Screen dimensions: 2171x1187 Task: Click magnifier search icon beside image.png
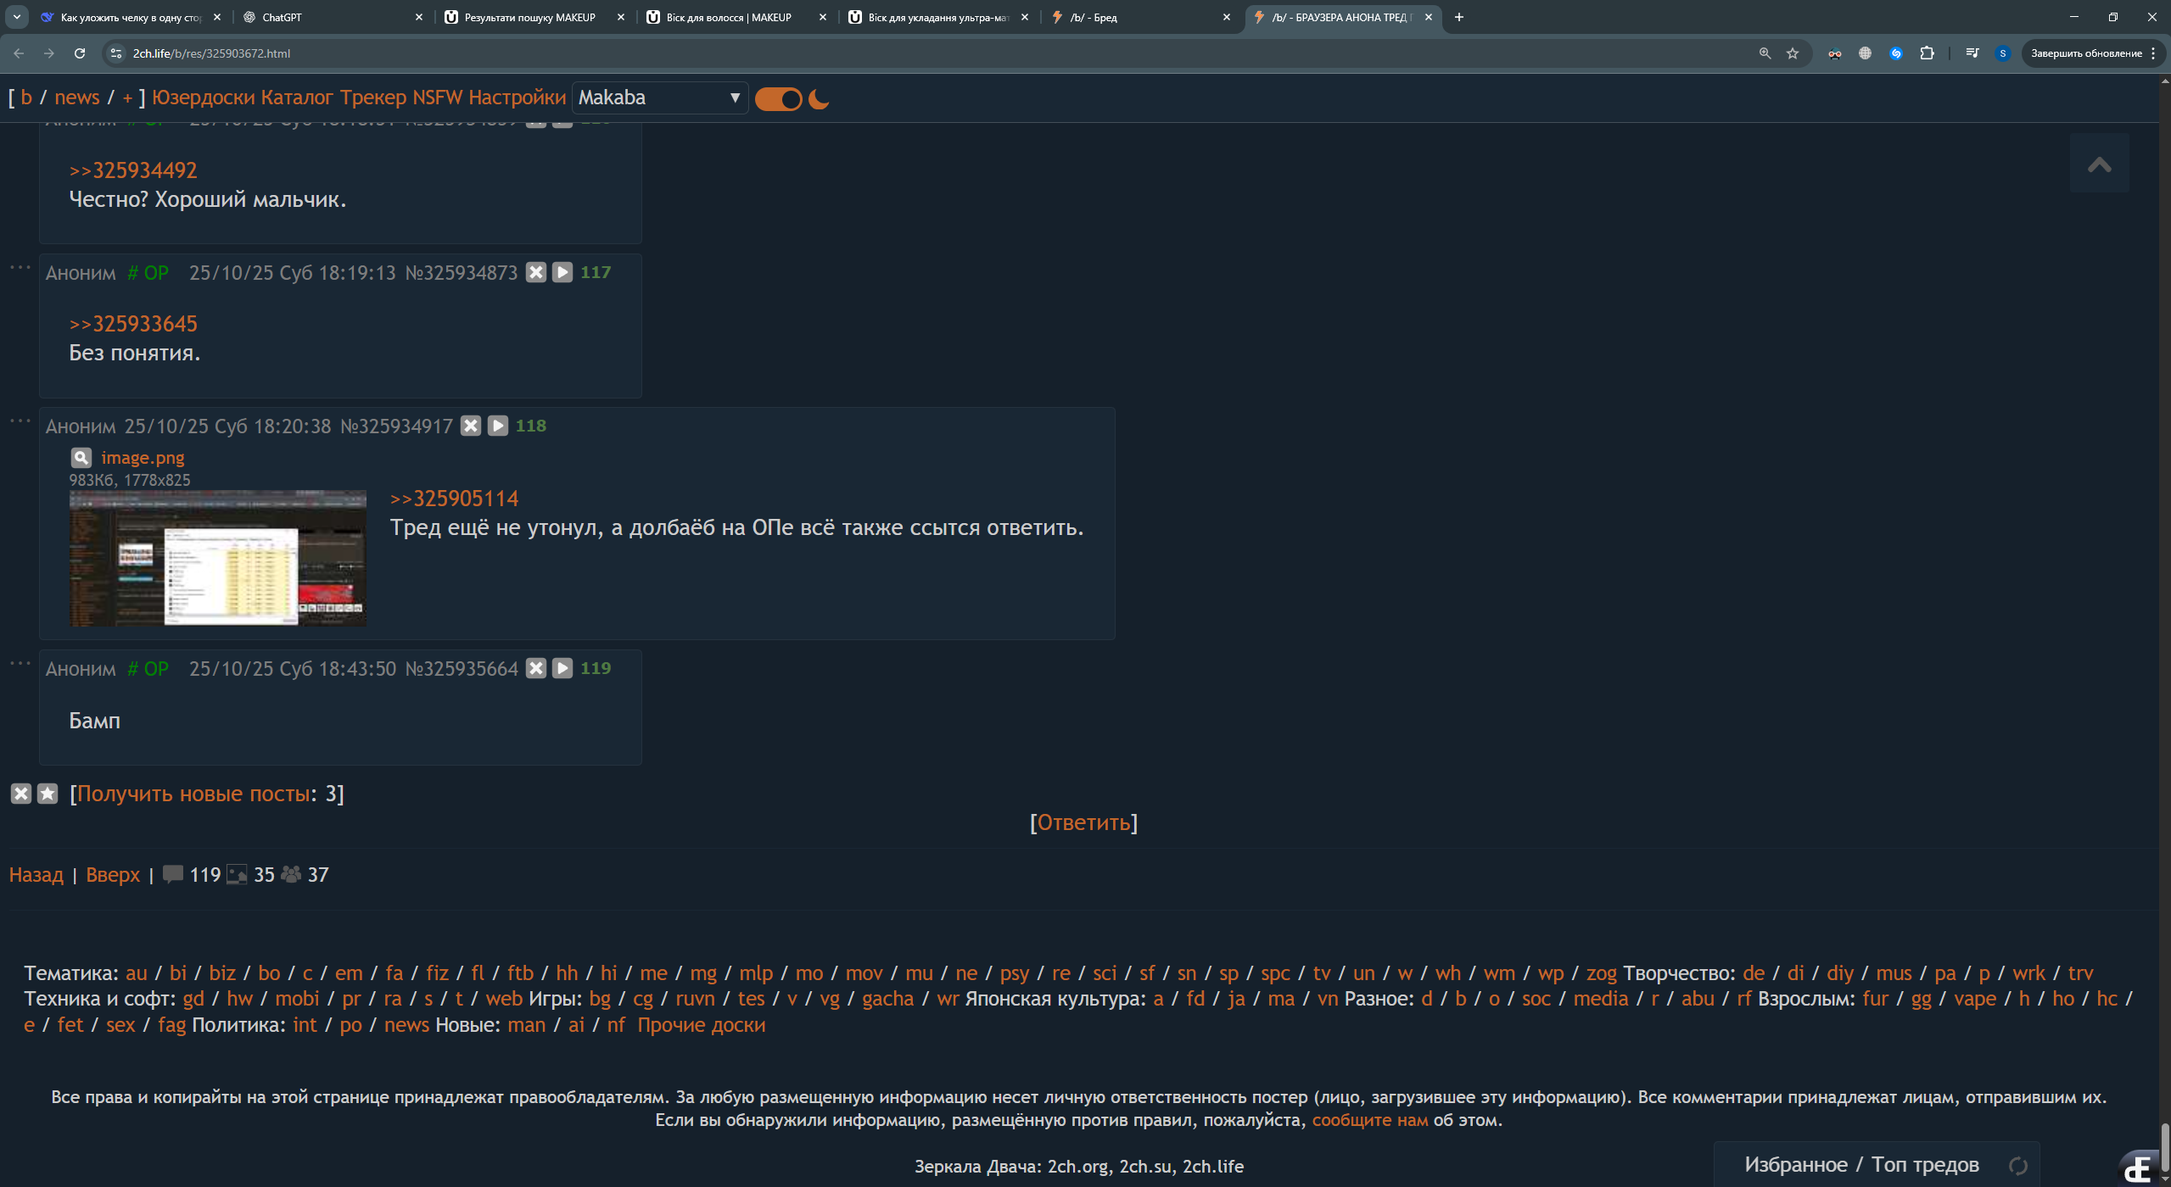pyautogui.click(x=81, y=458)
